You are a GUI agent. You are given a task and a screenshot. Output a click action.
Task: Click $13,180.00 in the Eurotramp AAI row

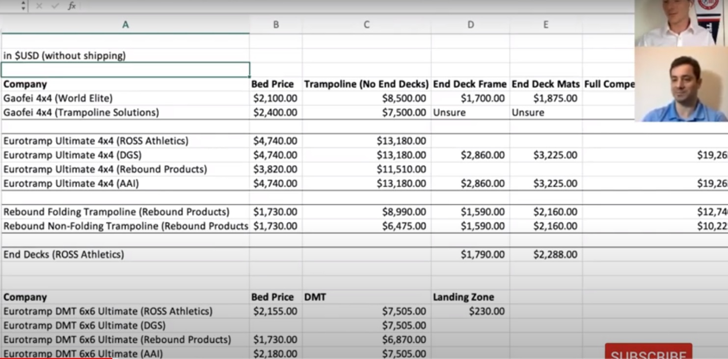point(366,184)
